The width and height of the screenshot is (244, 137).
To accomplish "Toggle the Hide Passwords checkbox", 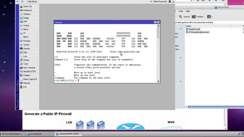I will pos(151,2).
